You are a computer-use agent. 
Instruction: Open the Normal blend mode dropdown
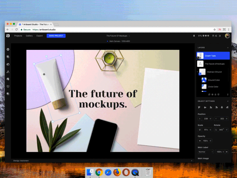pyautogui.click(x=205, y=152)
